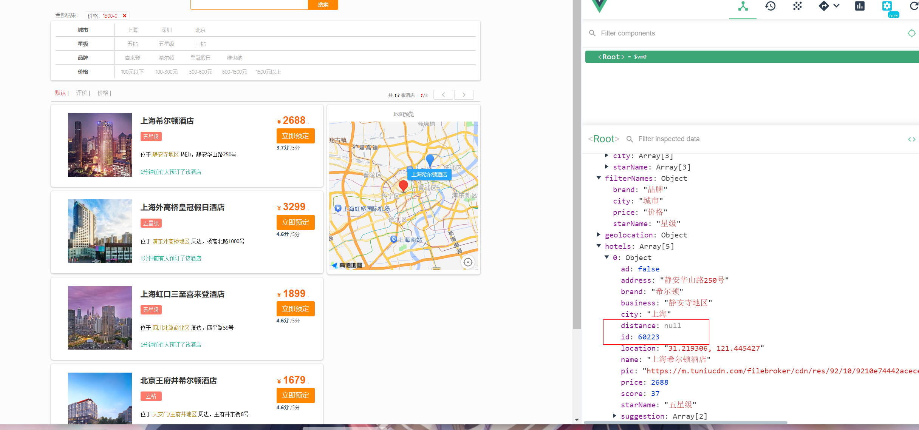Open the Vuex history tab icon
Viewport: 919px width, 430px height.
click(770, 6)
